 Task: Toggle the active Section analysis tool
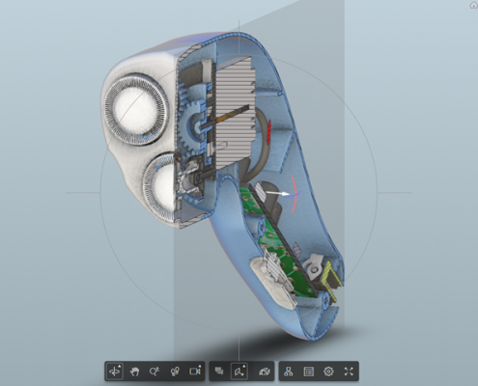pos(239,372)
